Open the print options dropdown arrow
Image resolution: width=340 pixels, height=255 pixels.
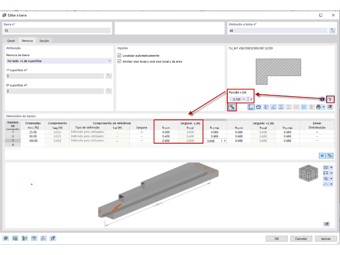tap(323, 107)
